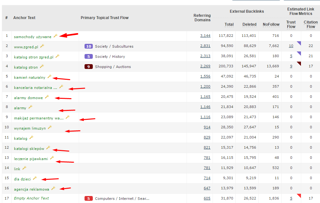Viewport: 320px width, 203px height.
Task: Click referring domains count 605
Action: click(207, 198)
